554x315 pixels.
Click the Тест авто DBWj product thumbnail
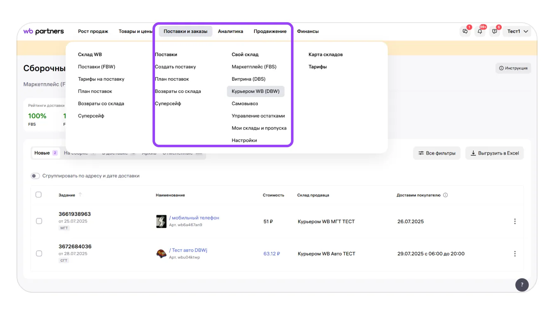(x=161, y=254)
